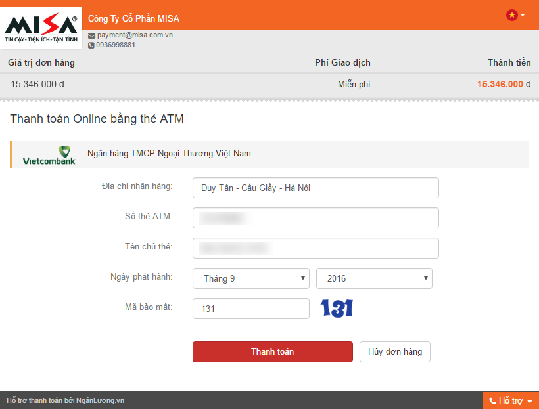This screenshot has height=409, width=539.
Task: Click the phone icon beside 0936998881
Action: [91, 45]
